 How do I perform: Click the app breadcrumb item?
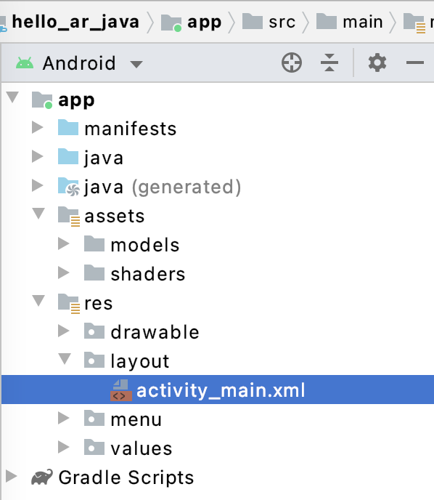pos(204,23)
